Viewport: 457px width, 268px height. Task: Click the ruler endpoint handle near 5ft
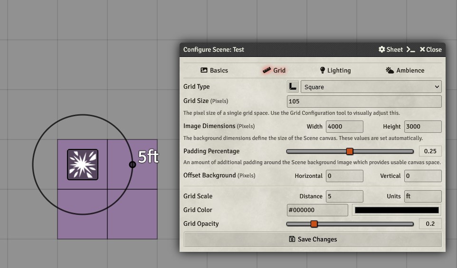point(133,165)
